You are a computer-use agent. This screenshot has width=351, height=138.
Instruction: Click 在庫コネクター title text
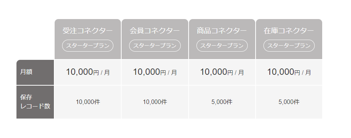[289, 31]
